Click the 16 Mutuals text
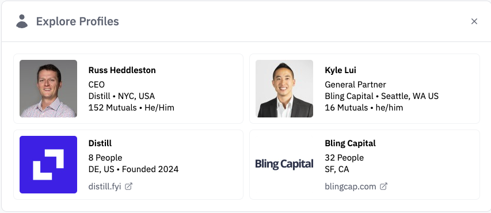This screenshot has width=491, height=213. coord(347,108)
